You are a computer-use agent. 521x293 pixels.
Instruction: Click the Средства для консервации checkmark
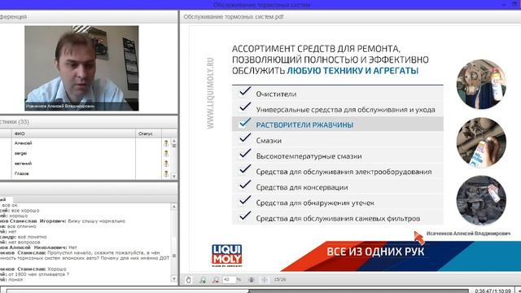(x=245, y=185)
